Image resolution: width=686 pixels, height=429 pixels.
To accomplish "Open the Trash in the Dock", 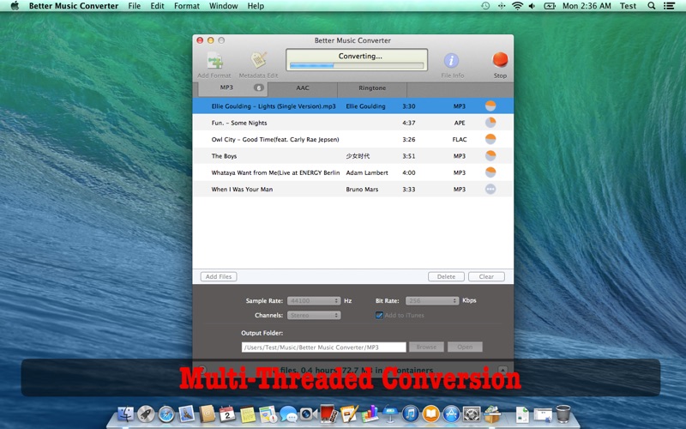I will click(563, 414).
